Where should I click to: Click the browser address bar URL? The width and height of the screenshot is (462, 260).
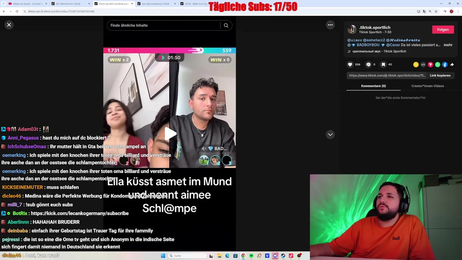tap(61, 12)
